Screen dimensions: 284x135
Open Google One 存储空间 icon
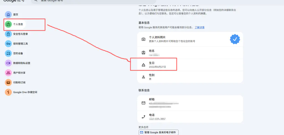click(x=8, y=92)
